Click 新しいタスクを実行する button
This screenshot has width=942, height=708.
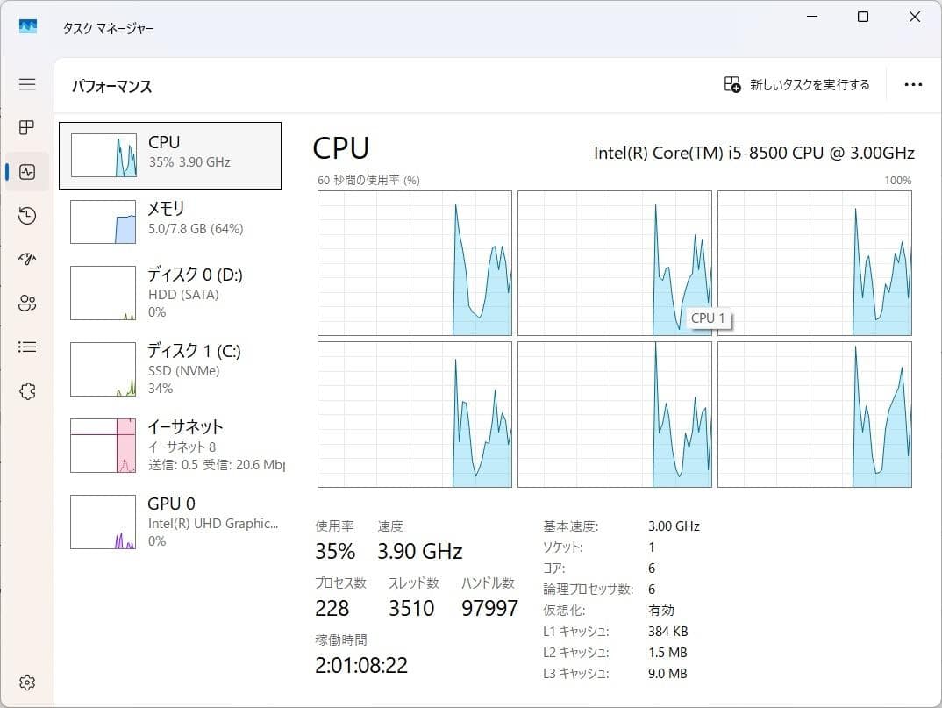pyautogui.click(x=796, y=84)
